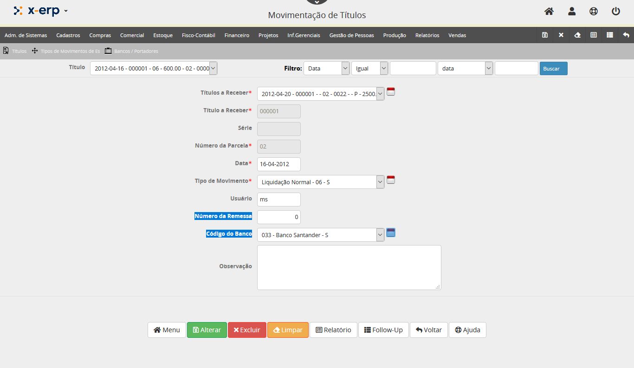Open the Produção menu

coord(395,35)
